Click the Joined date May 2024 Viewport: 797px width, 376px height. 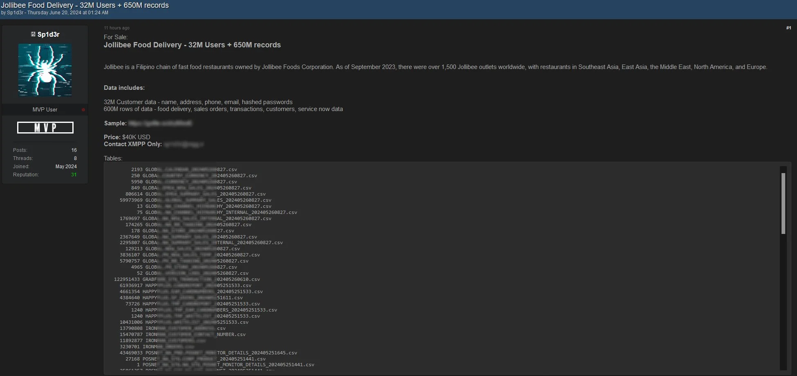66,167
